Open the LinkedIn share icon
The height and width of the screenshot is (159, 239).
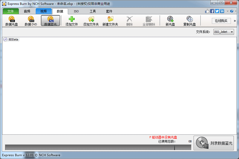(x=222, y=11)
